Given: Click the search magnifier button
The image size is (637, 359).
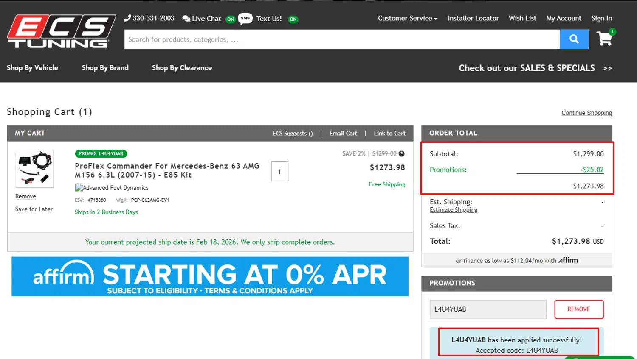Looking at the screenshot, I should (574, 39).
